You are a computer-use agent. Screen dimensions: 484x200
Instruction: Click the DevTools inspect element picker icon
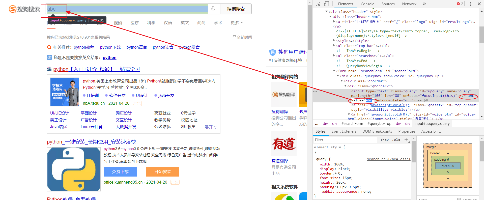pos(318,4)
